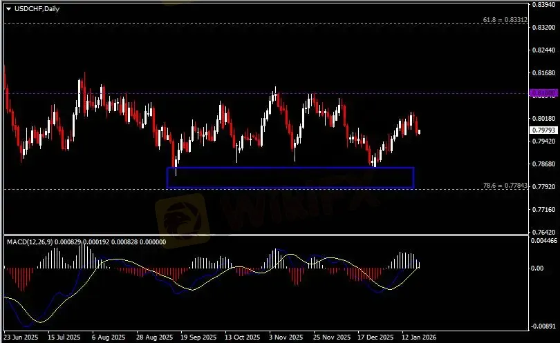Click the MACD scale value 0.004466
Viewport: 560px width, 343px height.
pos(543,241)
